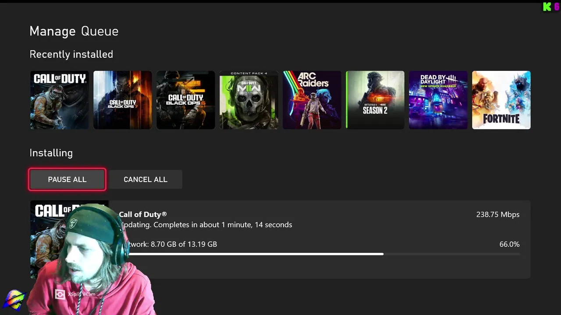Click the 238.75 Mbps download speed

(x=498, y=214)
